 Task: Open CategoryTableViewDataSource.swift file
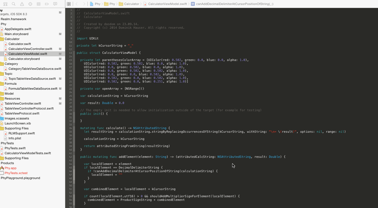click(35, 69)
